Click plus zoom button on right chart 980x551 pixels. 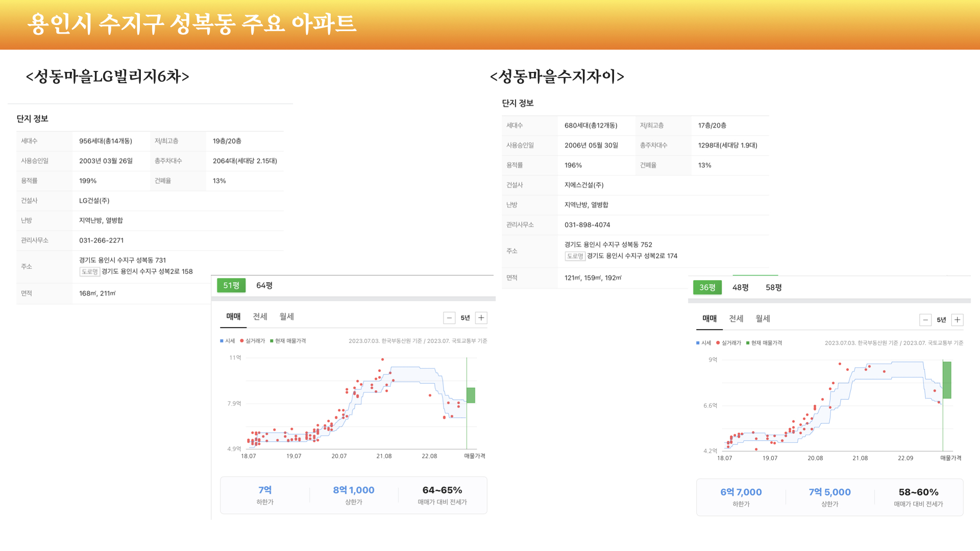point(957,320)
